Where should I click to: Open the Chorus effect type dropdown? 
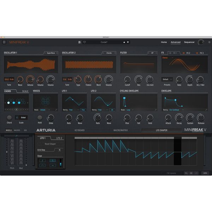[167, 58]
